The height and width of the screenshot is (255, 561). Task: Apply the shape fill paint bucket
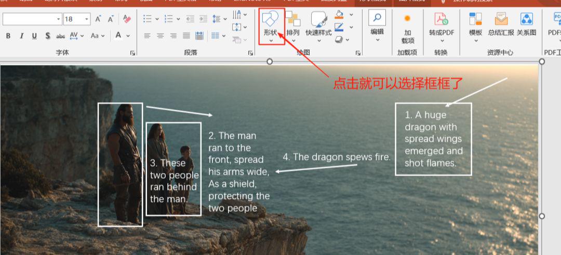click(x=339, y=15)
